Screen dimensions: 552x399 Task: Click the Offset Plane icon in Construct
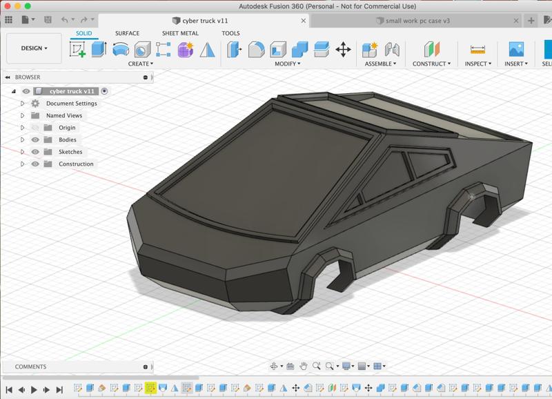431,49
